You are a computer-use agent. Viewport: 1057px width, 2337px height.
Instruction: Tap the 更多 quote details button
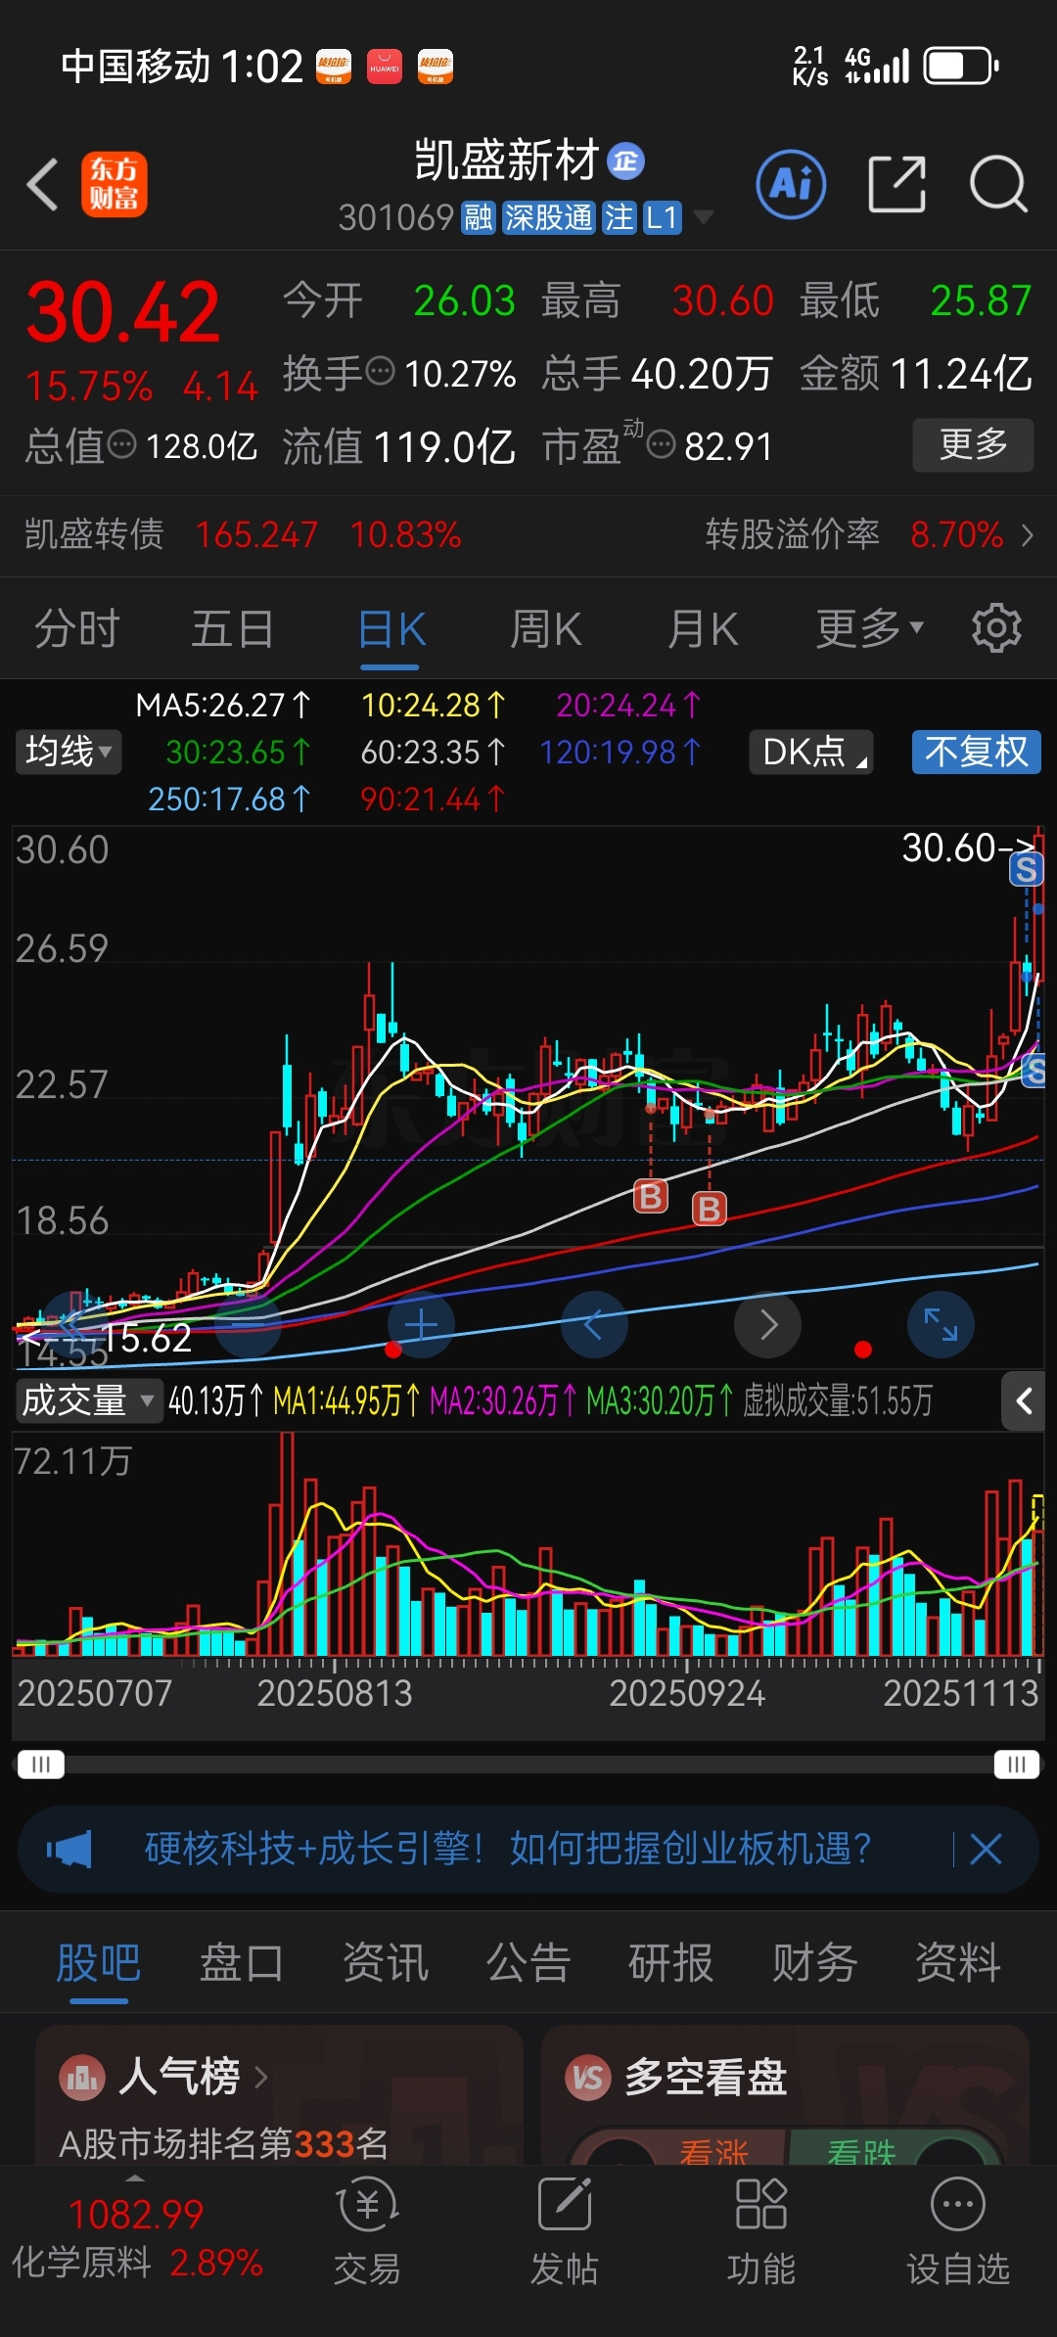click(x=973, y=445)
